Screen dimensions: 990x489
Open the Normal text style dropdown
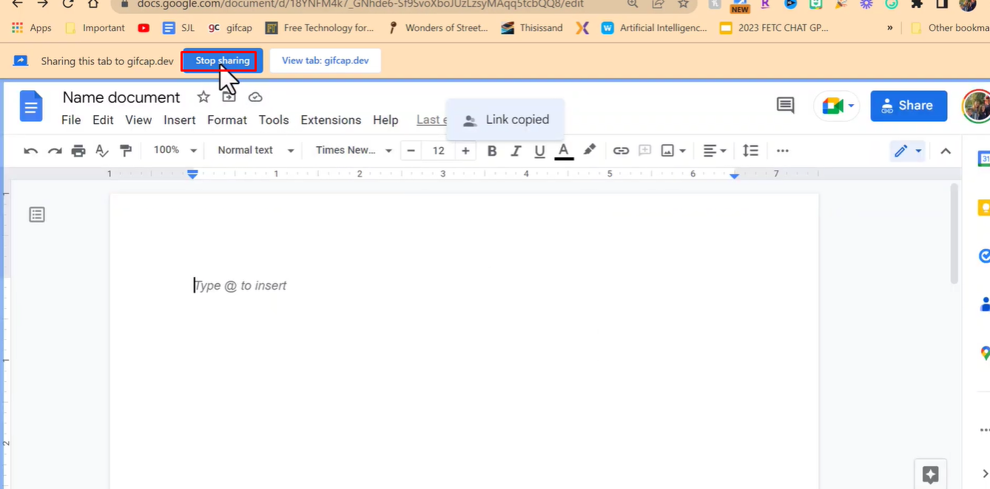254,150
